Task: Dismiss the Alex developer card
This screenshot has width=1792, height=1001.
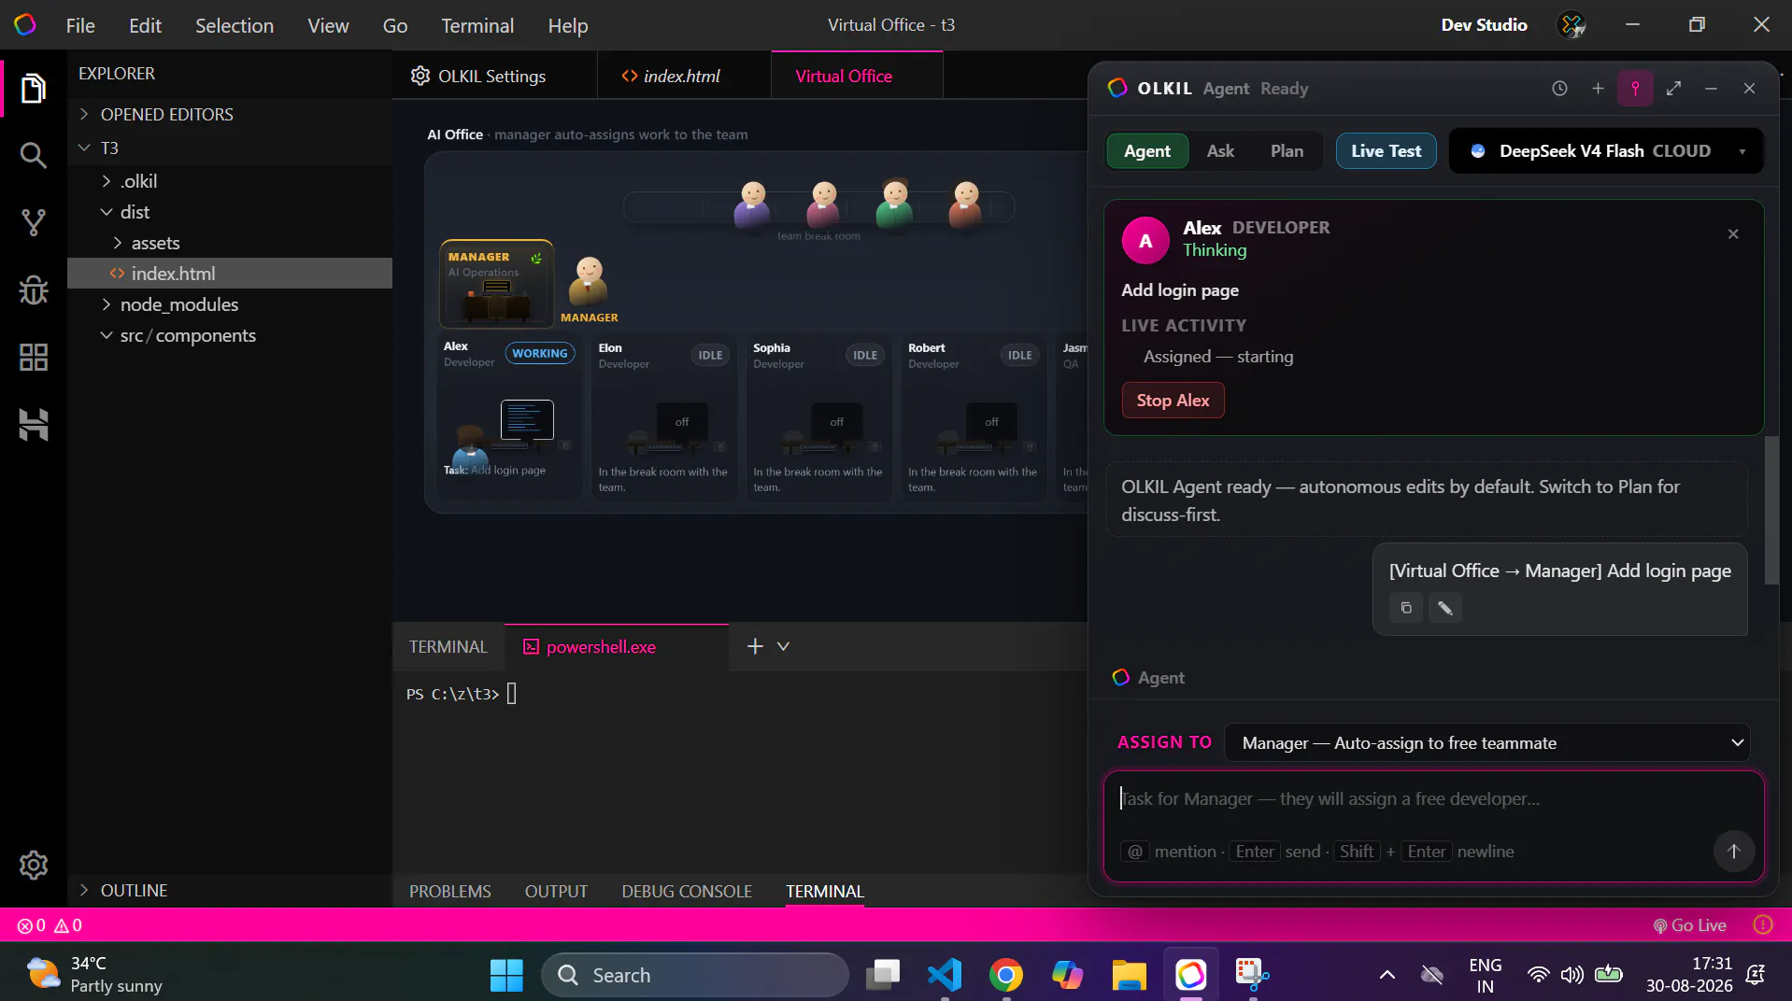Action: 1733,234
